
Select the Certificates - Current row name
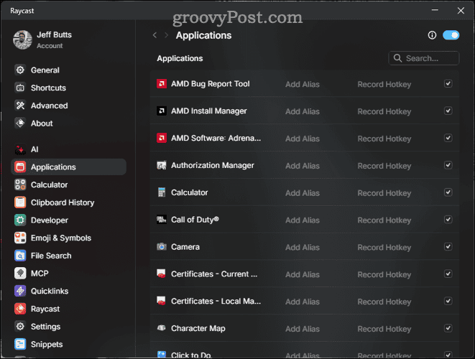(214, 274)
